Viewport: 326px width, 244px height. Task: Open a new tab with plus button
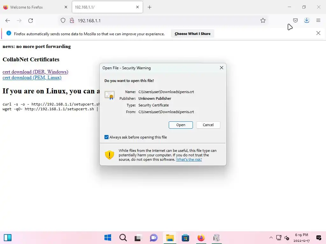(x=150, y=7)
